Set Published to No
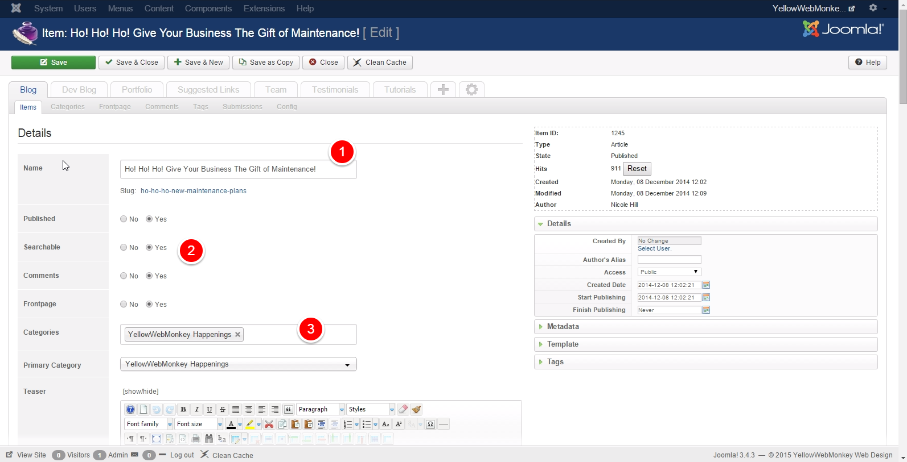This screenshot has width=907, height=462. 124,219
